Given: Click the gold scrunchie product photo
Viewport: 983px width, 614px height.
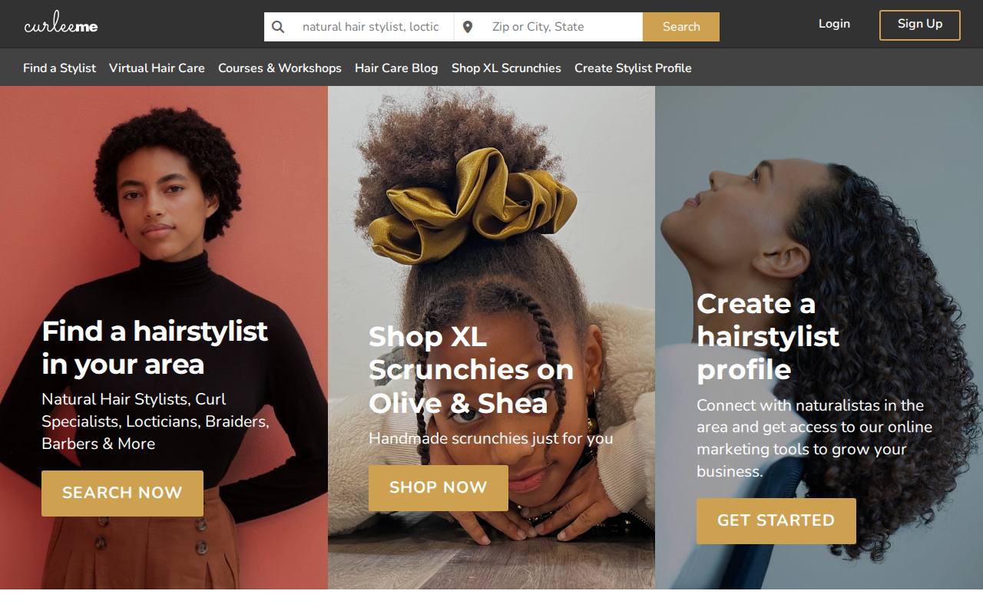Looking at the screenshot, I should (491, 338).
